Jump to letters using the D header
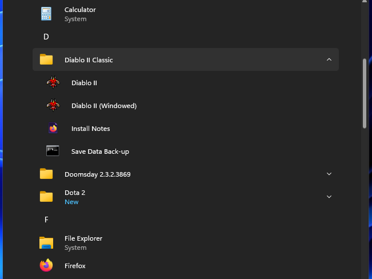 click(46, 37)
